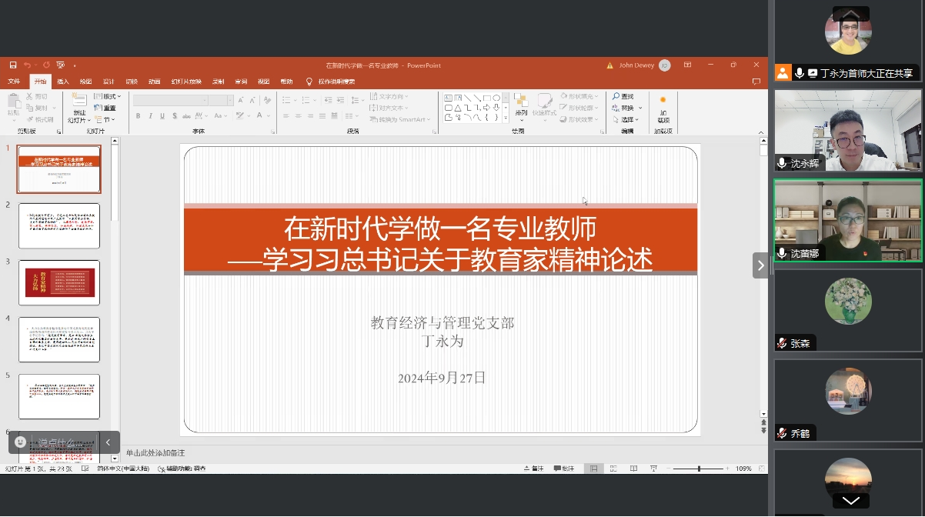Click Notes (备注) button in status bar

533,469
